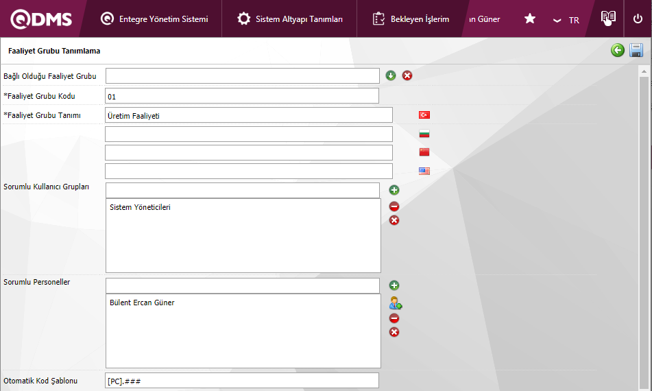Click the Bulgarian language definition field
Viewport: 652px width, 391px height.
click(x=249, y=134)
